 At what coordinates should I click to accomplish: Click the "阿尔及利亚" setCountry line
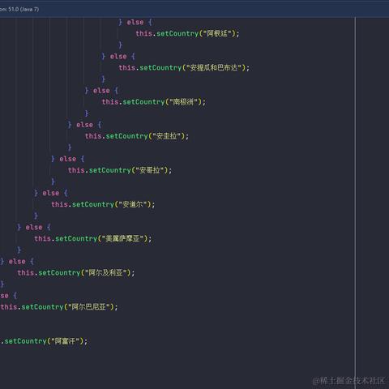(76, 272)
